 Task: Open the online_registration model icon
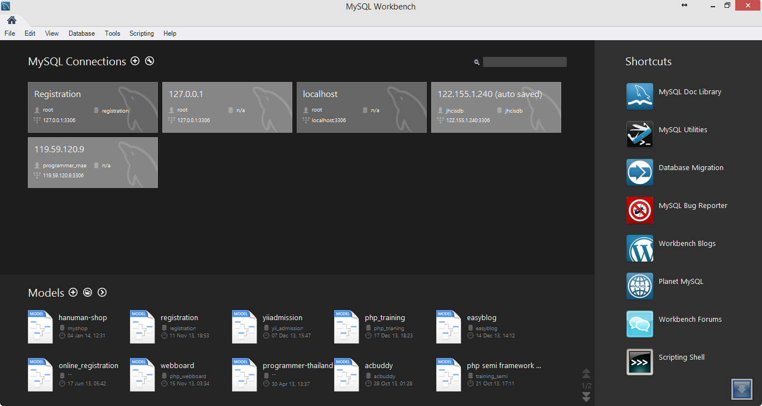tap(40, 375)
